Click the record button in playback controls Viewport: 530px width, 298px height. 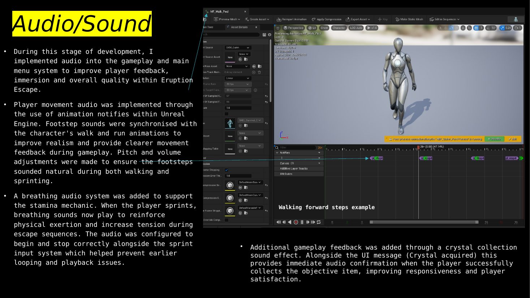(x=296, y=222)
